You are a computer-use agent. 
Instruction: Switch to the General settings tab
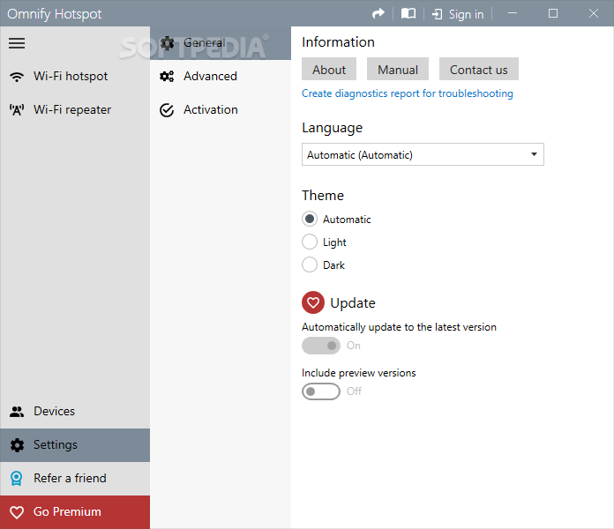221,43
